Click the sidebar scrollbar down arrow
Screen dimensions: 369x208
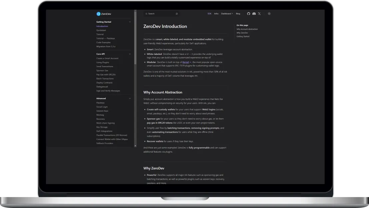click(135, 146)
